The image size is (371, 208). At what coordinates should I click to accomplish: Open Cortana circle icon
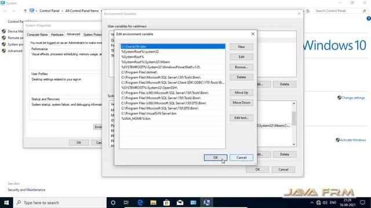(113, 203)
